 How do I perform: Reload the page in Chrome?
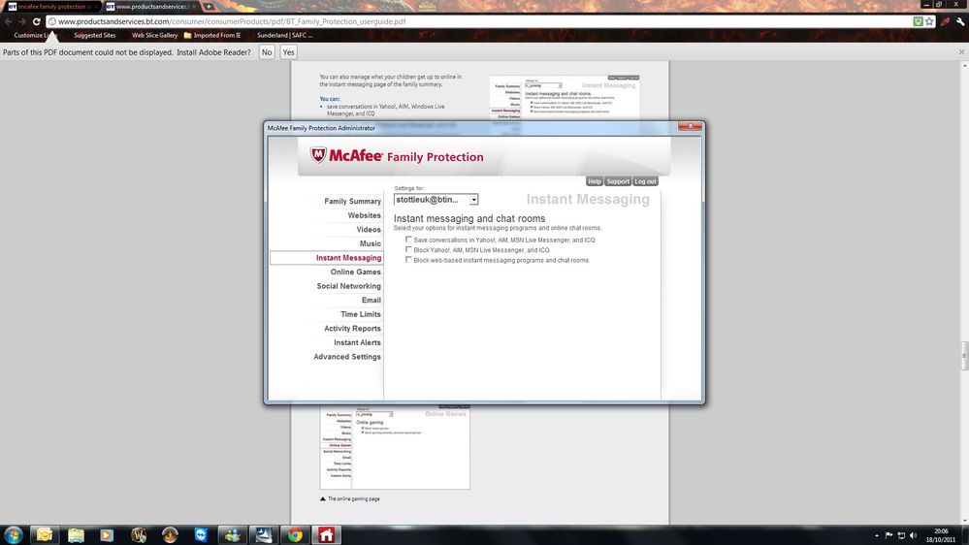tap(37, 21)
